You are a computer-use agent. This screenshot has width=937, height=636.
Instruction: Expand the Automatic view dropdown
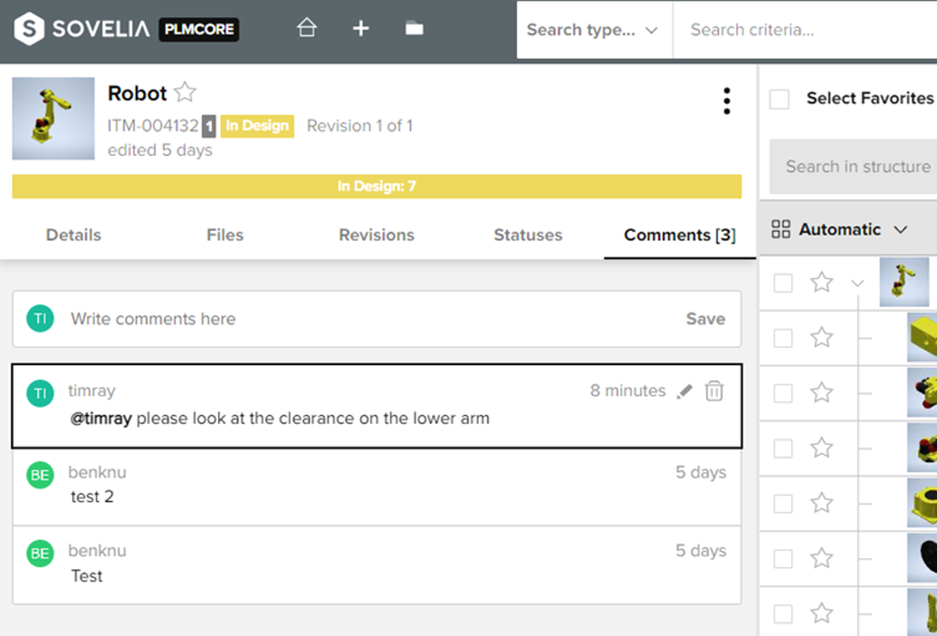[x=902, y=229]
